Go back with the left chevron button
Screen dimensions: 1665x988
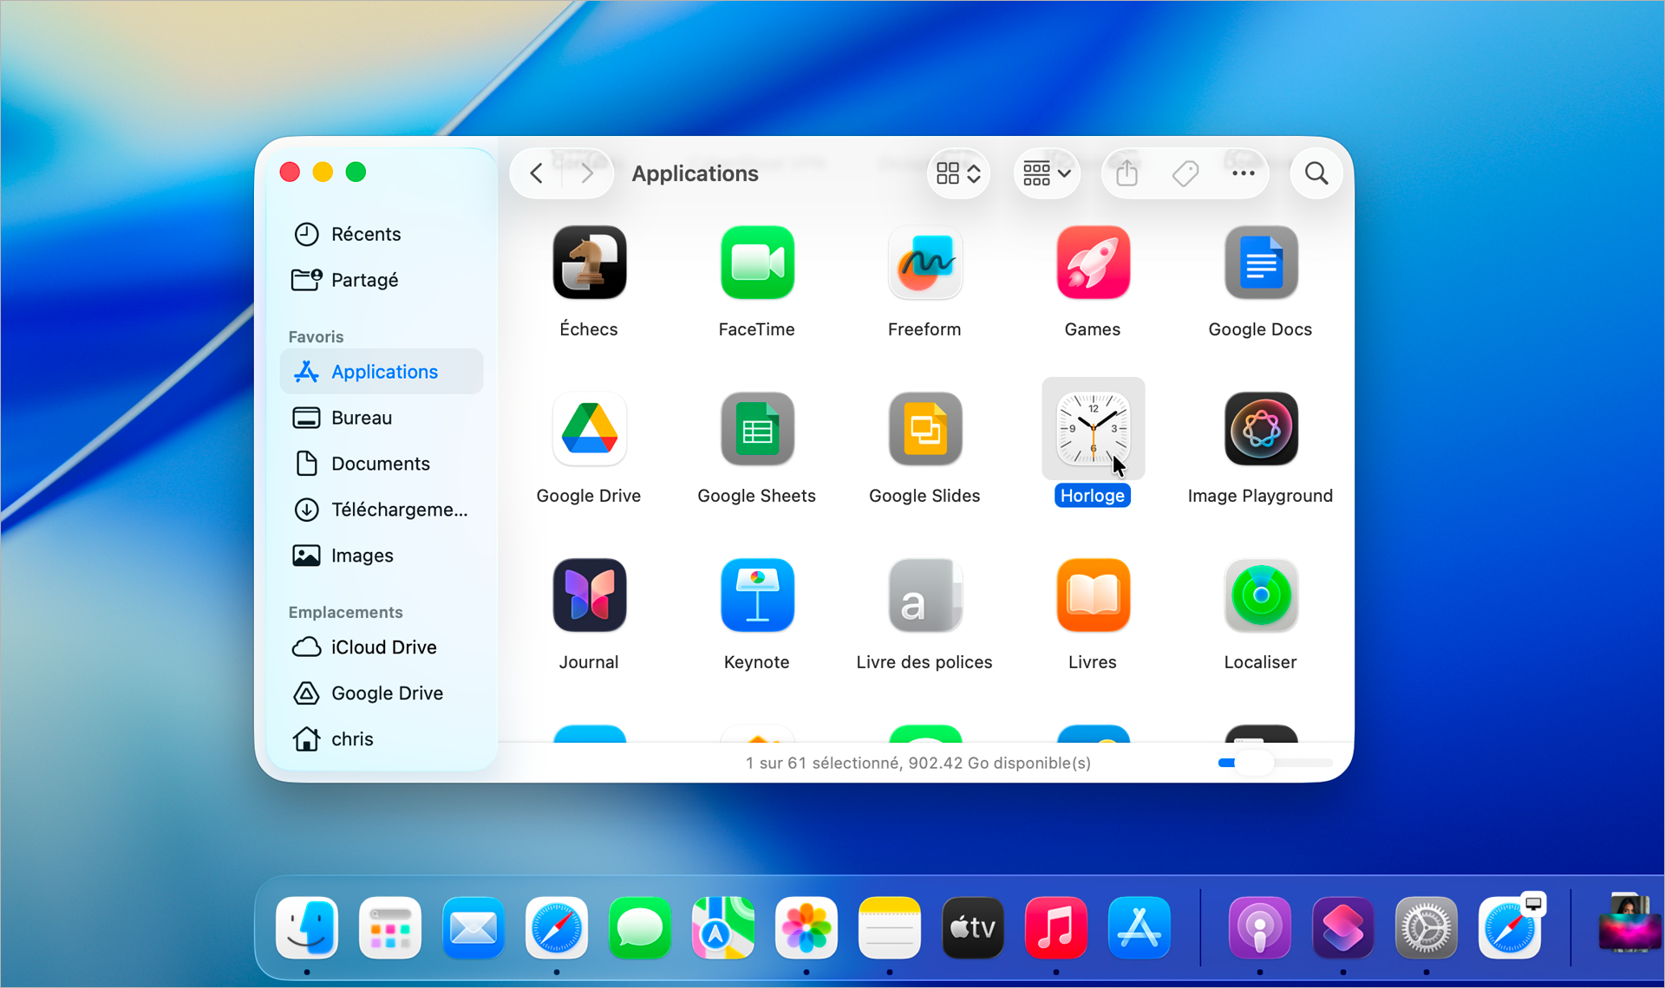pyautogui.click(x=537, y=173)
